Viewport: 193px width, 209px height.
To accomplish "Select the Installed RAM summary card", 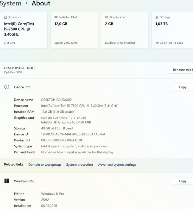I will click(74, 30).
